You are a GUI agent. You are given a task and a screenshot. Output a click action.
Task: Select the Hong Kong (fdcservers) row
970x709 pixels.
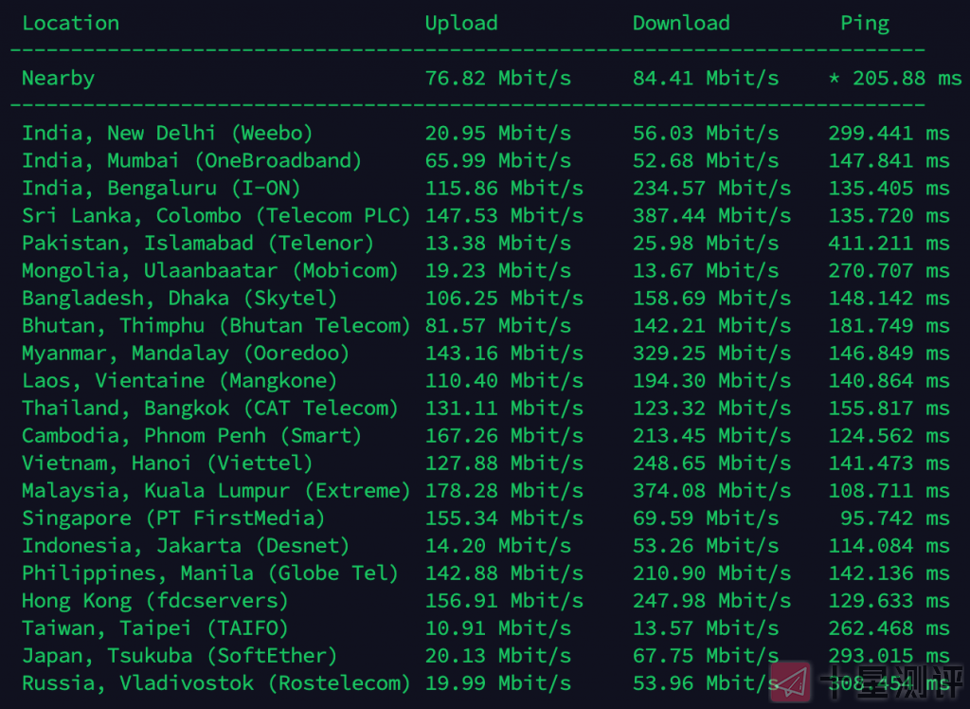[154, 601]
